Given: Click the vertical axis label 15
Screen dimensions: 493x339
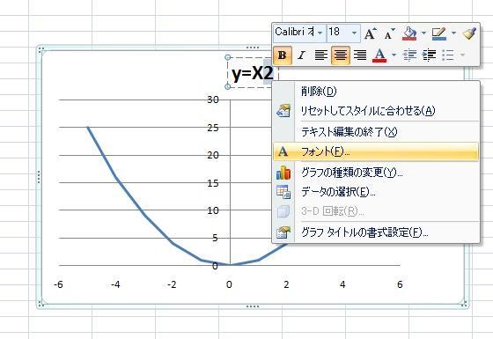Looking at the screenshot, I should (213, 183).
